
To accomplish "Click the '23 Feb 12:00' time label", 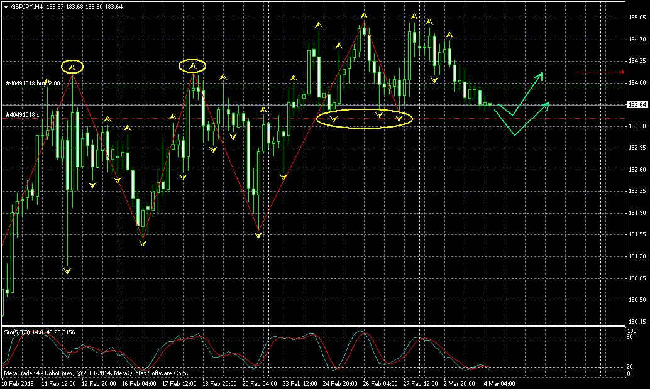I will pyautogui.click(x=300, y=383).
